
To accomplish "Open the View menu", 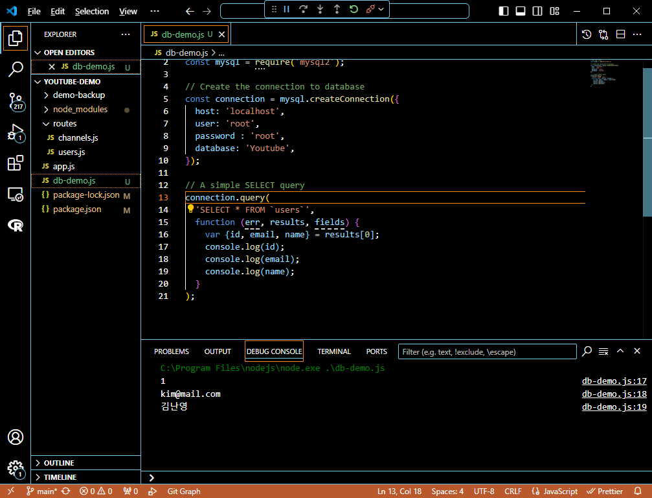I will (x=128, y=11).
